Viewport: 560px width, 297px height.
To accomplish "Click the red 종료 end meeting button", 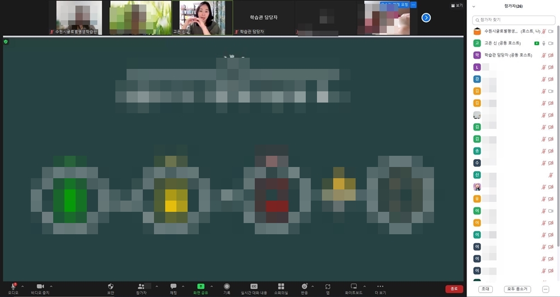I will [x=454, y=289].
